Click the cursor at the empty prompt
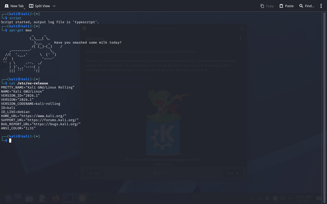The width and height of the screenshot is (327, 204). point(10,141)
